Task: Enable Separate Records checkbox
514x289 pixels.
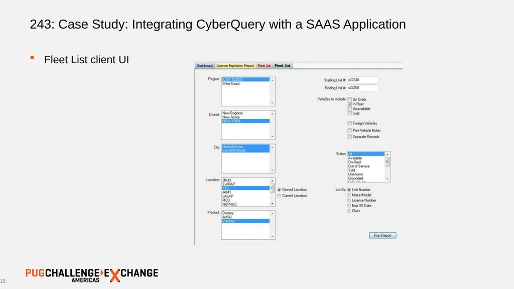Action: click(350, 136)
